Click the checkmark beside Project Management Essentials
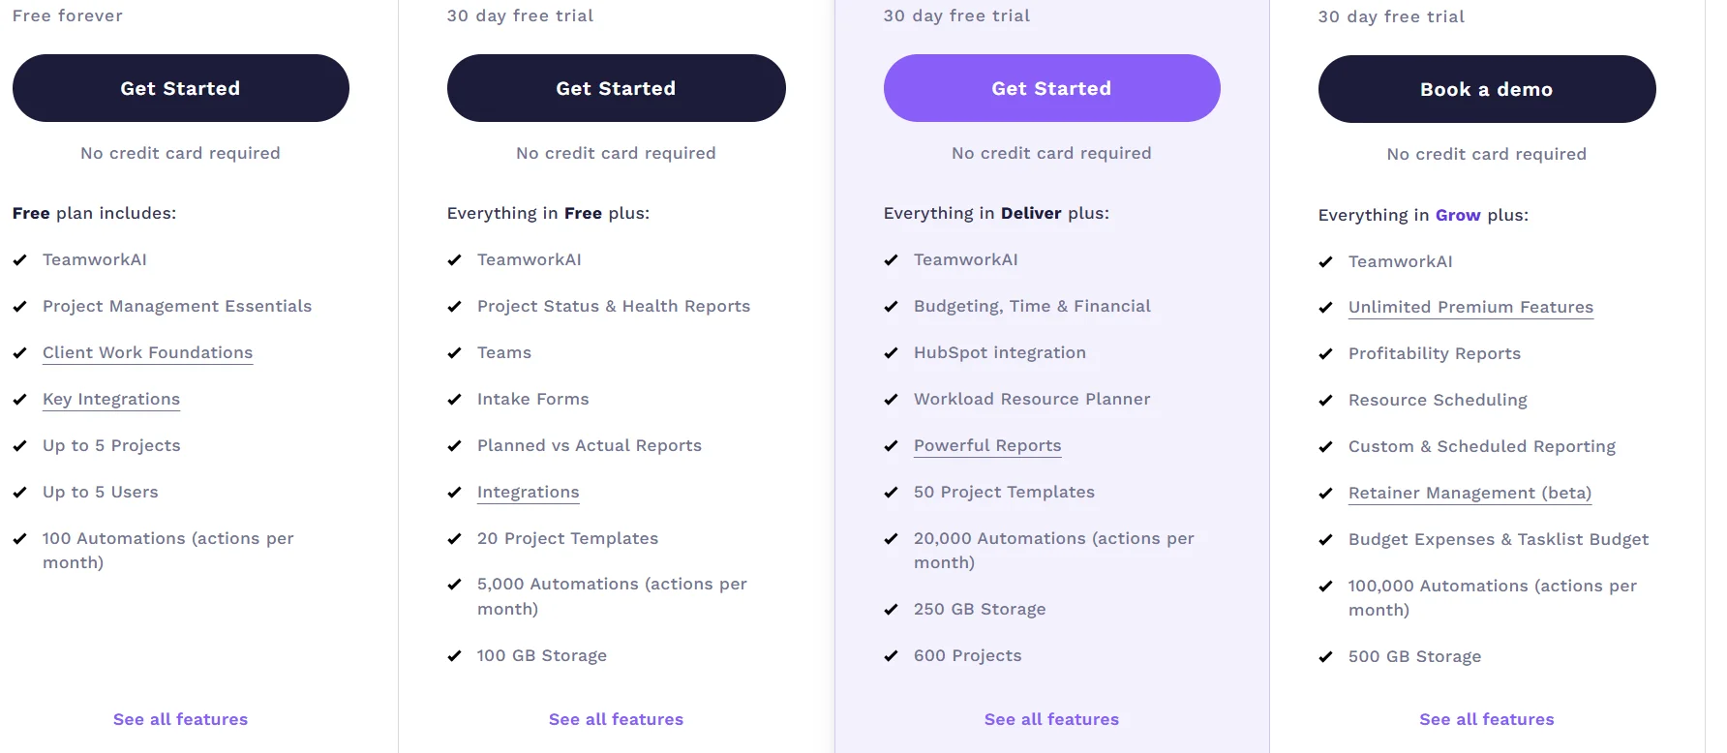 point(19,307)
